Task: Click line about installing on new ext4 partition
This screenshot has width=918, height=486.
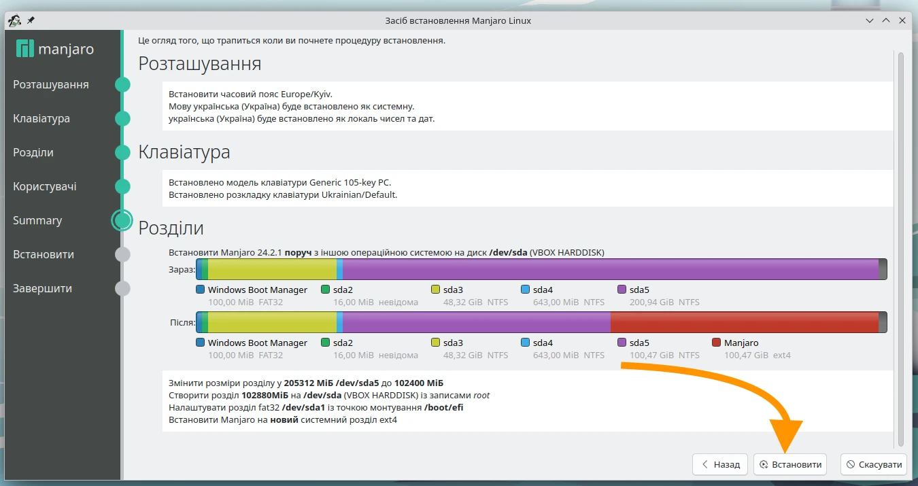Action: [283, 420]
